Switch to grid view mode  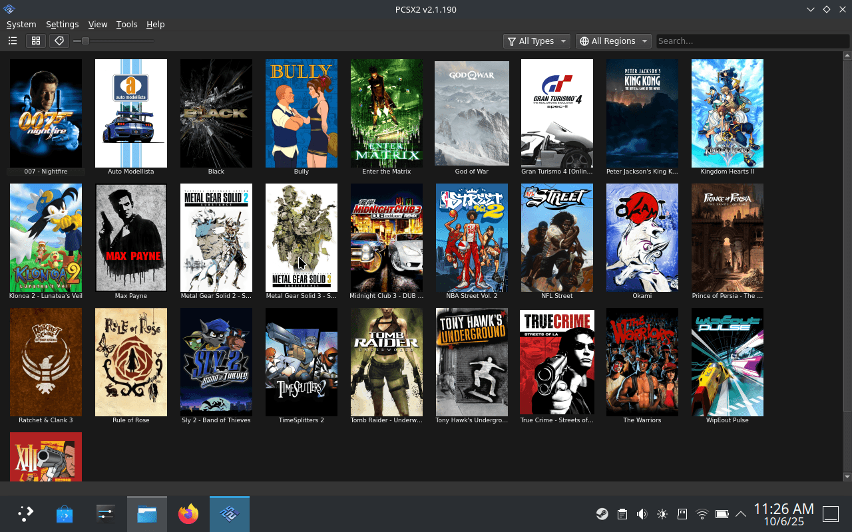[35, 41]
